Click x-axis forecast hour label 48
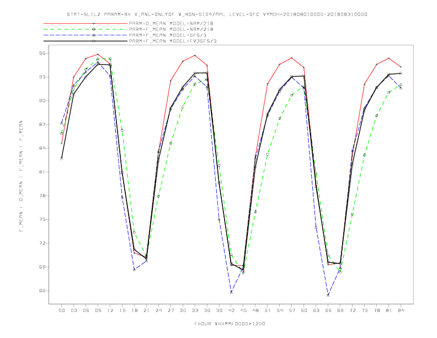This screenshot has width=437, height=338. click(255, 310)
